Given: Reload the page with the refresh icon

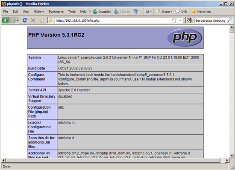Looking at the screenshot, I should click(x=25, y=20).
